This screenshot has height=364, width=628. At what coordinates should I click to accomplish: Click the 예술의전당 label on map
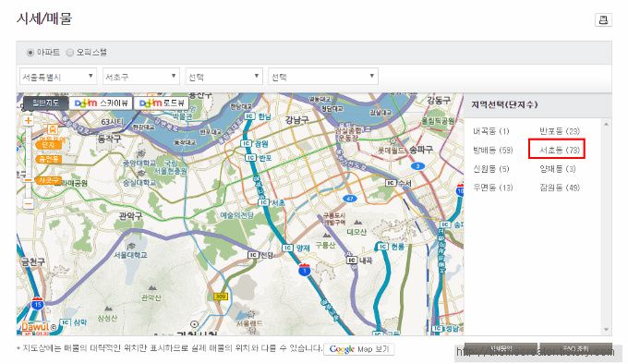(237, 215)
